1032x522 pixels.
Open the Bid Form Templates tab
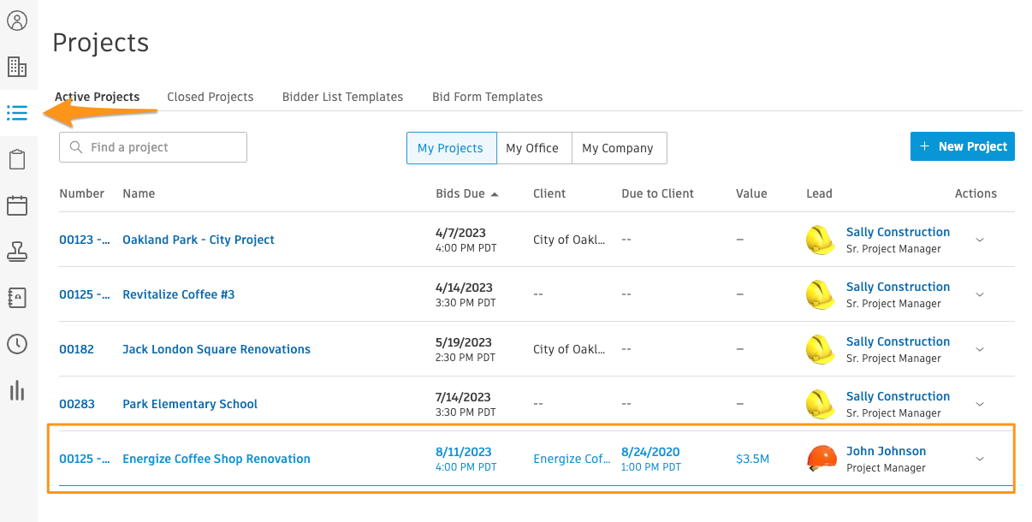pyautogui.click(x=487, y=97)
